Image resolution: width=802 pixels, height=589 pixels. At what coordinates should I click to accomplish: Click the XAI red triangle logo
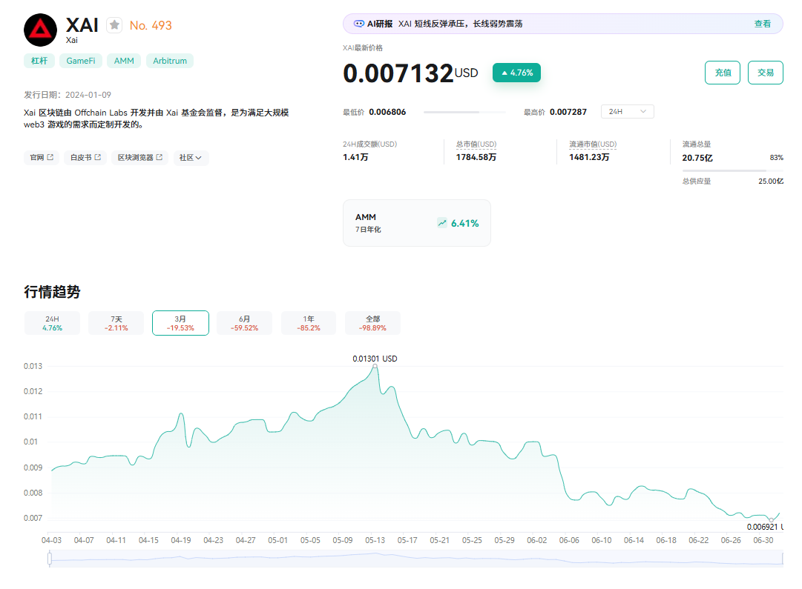point(40,30)
